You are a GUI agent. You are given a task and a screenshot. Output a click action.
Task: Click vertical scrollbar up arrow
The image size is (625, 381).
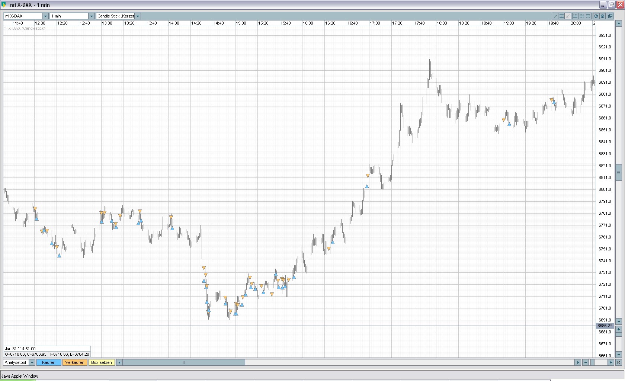(619, 23)
